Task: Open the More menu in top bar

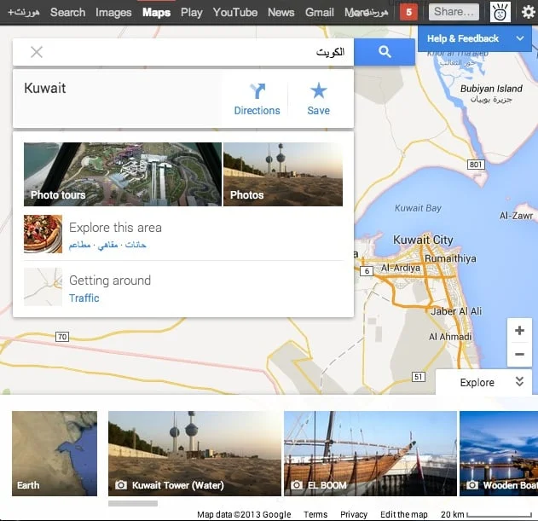Action: [357, 13]
